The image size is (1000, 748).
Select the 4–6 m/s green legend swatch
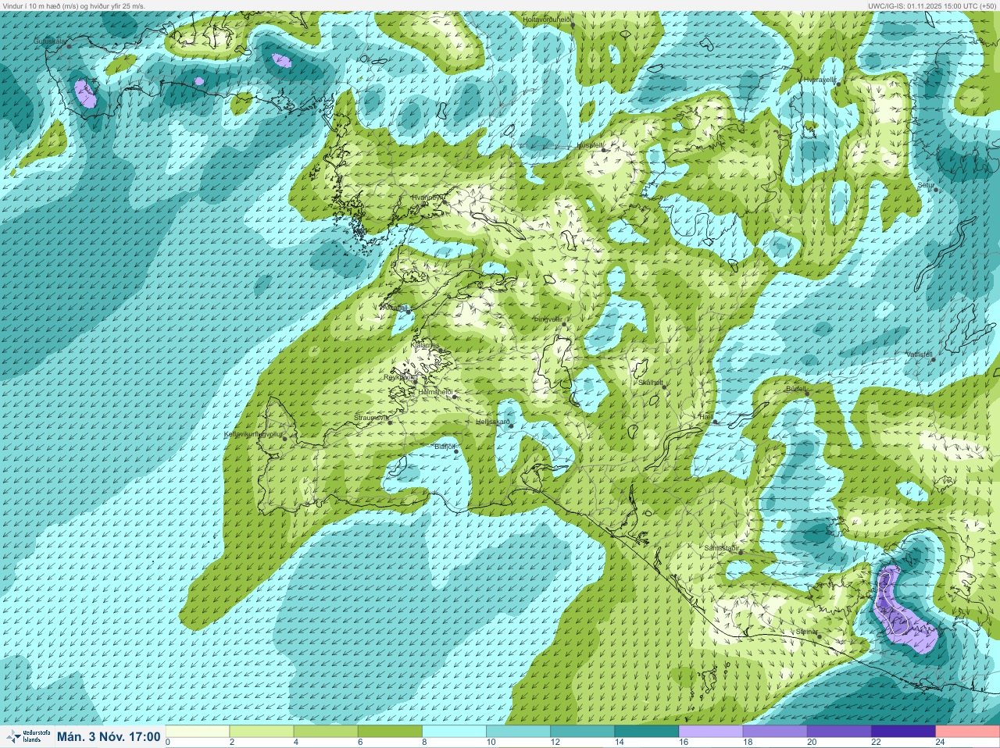pyautogui.click(x=326, y=732)
